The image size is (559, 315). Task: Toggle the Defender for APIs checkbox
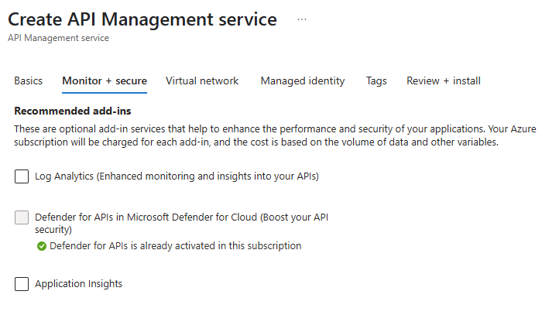click(22, 217)
